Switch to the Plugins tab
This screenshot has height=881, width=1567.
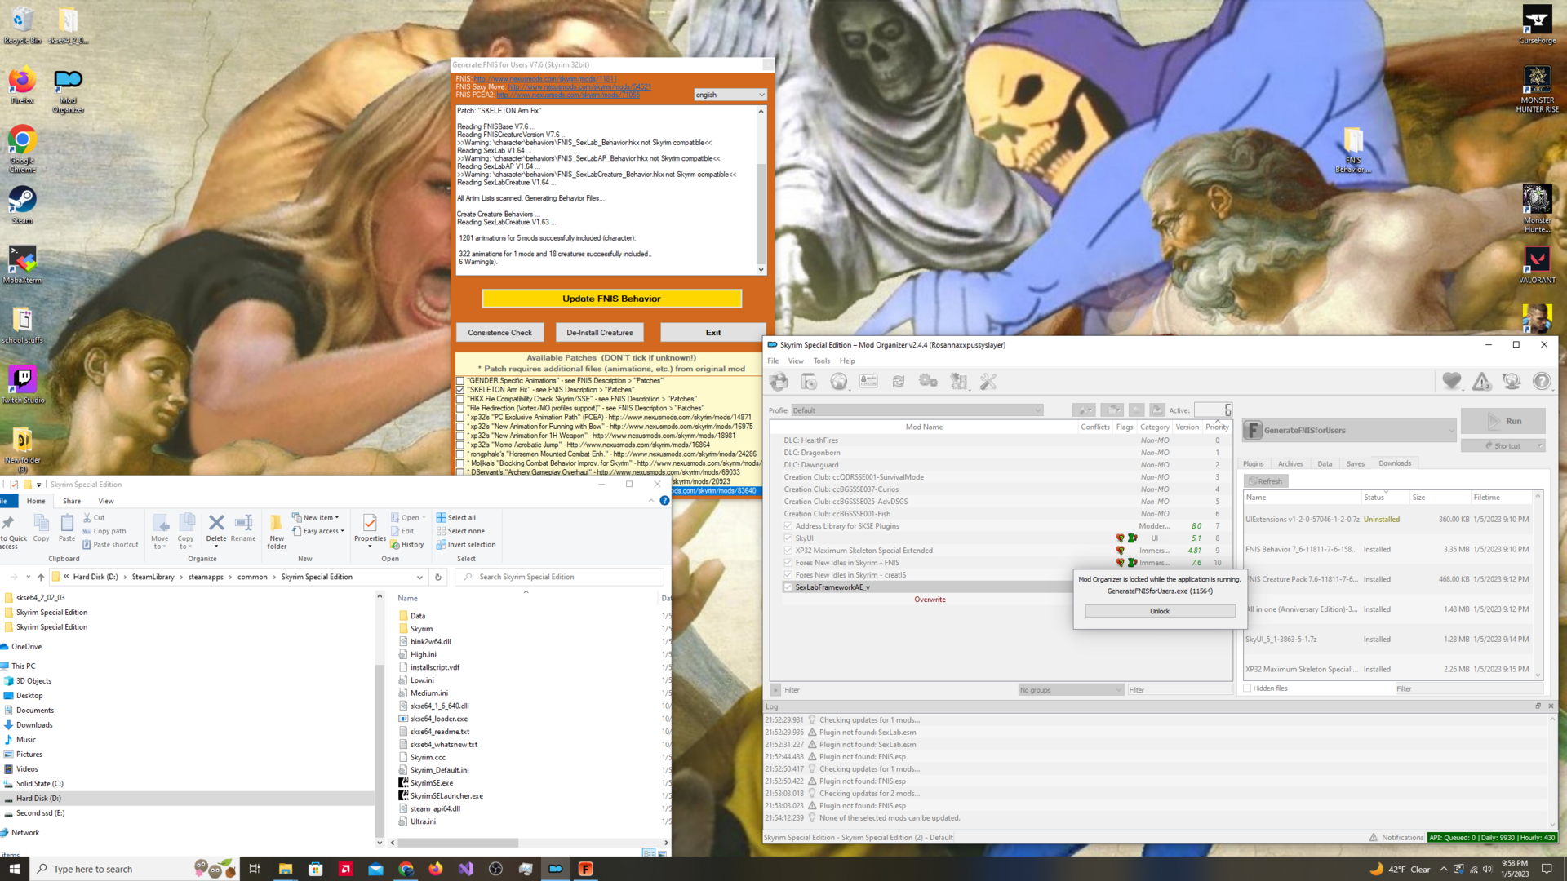click(x=1254, y=463)
